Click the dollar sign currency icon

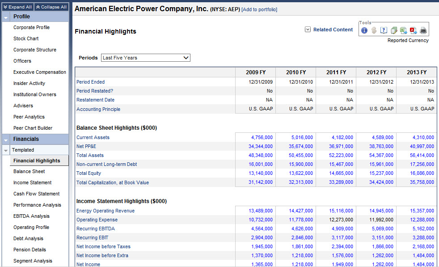click(374, 30)
